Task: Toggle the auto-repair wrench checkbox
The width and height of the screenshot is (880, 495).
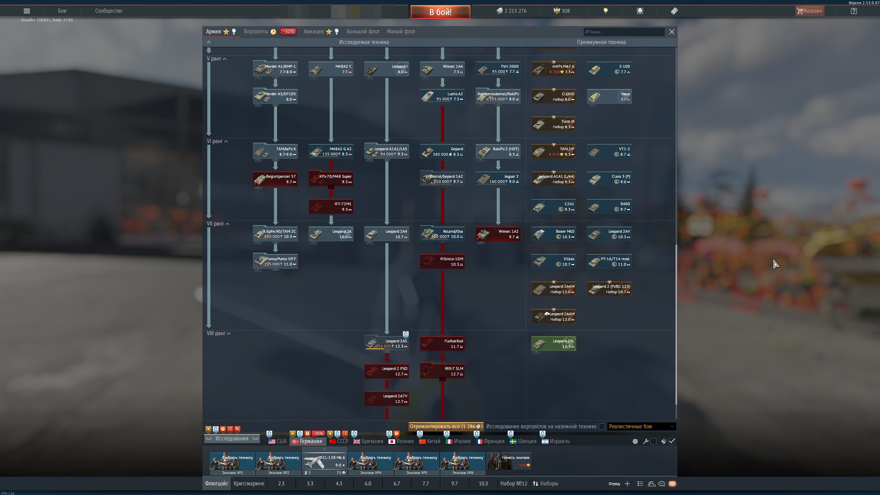Action: [653, 441]
